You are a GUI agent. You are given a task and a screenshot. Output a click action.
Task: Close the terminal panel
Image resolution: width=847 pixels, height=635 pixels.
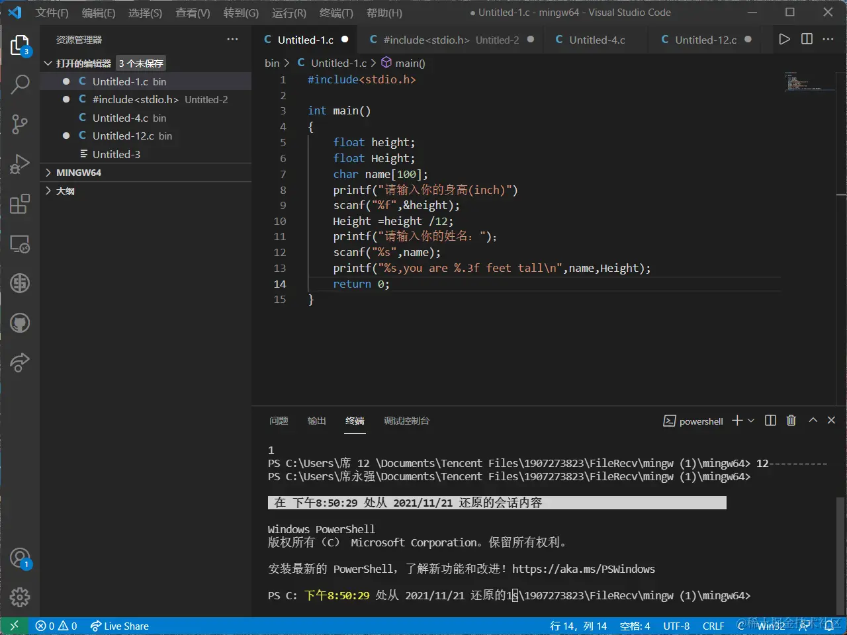pyautogui.click(x=832, y=421)
